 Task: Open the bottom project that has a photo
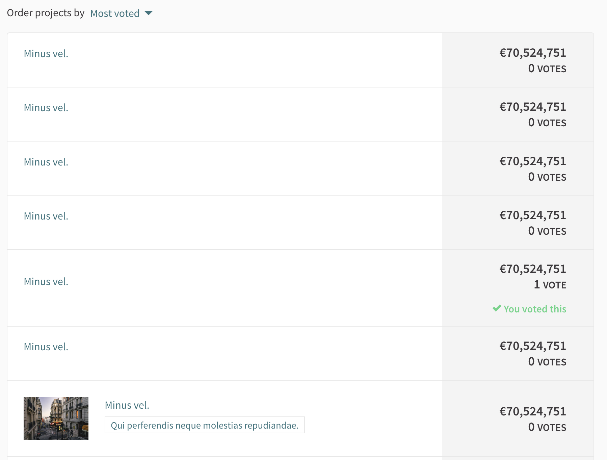pos(127,405)
